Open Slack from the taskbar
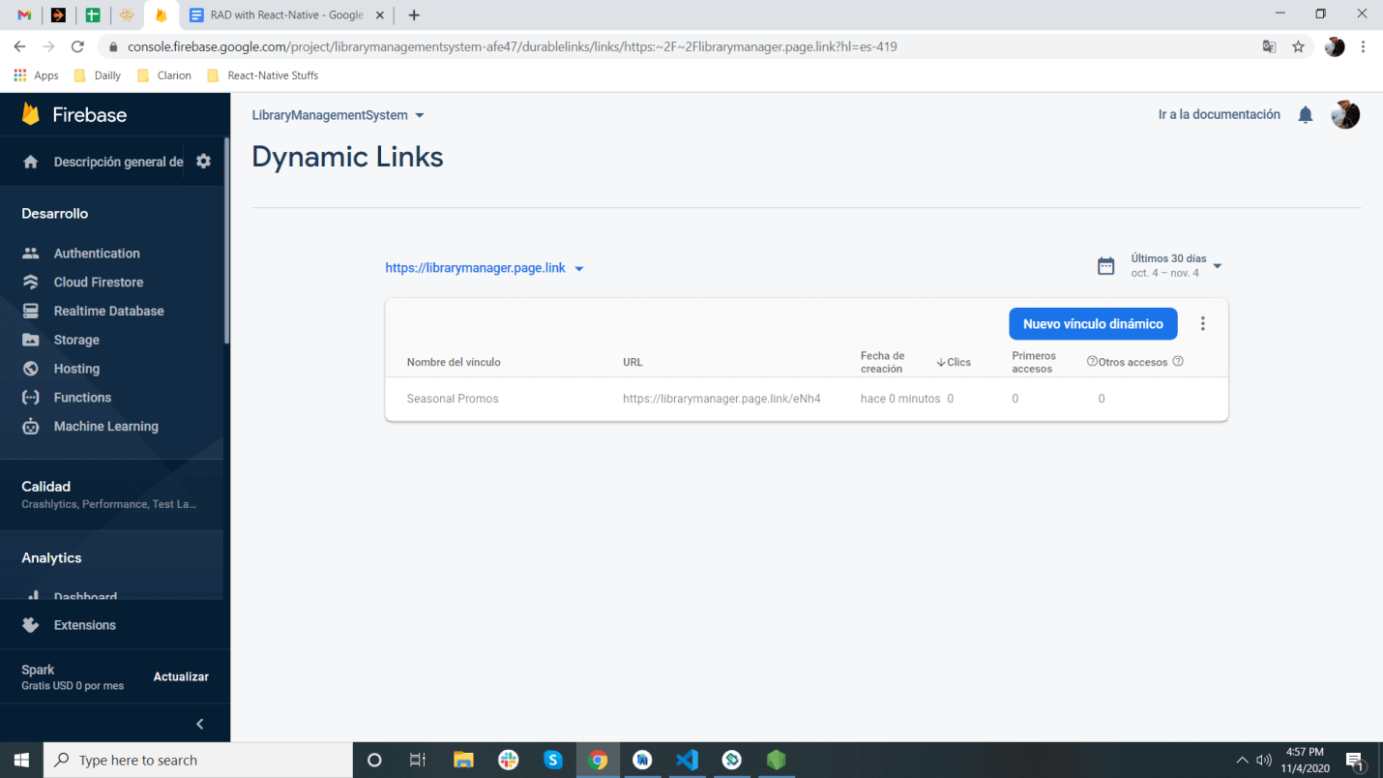The width and height of the screenshot is (1383, 778). pos(509,760)
